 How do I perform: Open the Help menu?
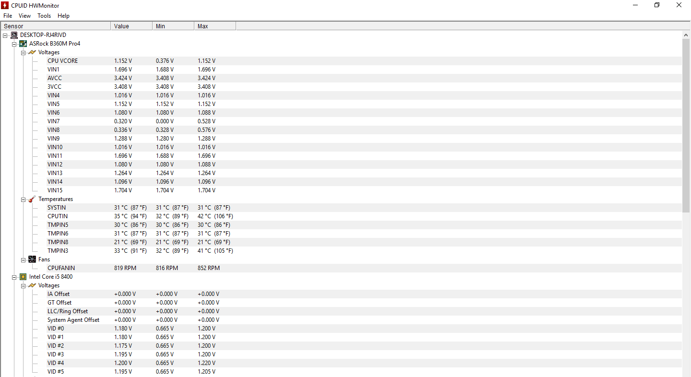[x=63, y=16]
